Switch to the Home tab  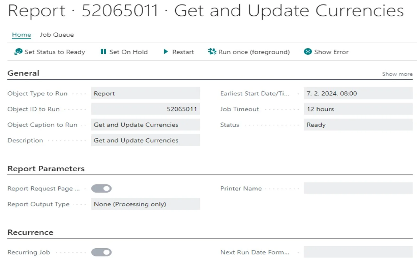pyautogui.click(x=21, y=35)
